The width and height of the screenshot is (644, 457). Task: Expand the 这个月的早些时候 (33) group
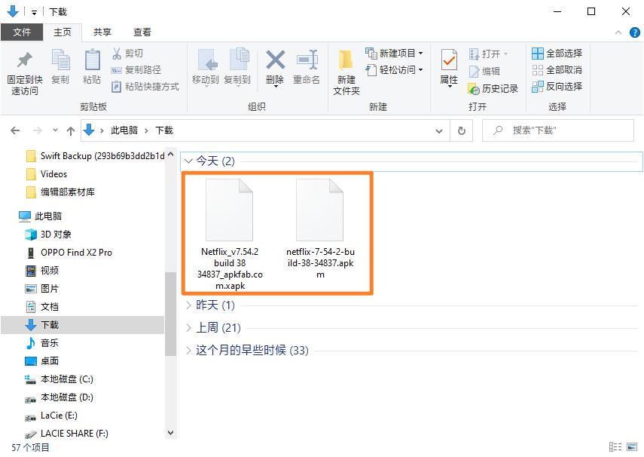[188, 350]
